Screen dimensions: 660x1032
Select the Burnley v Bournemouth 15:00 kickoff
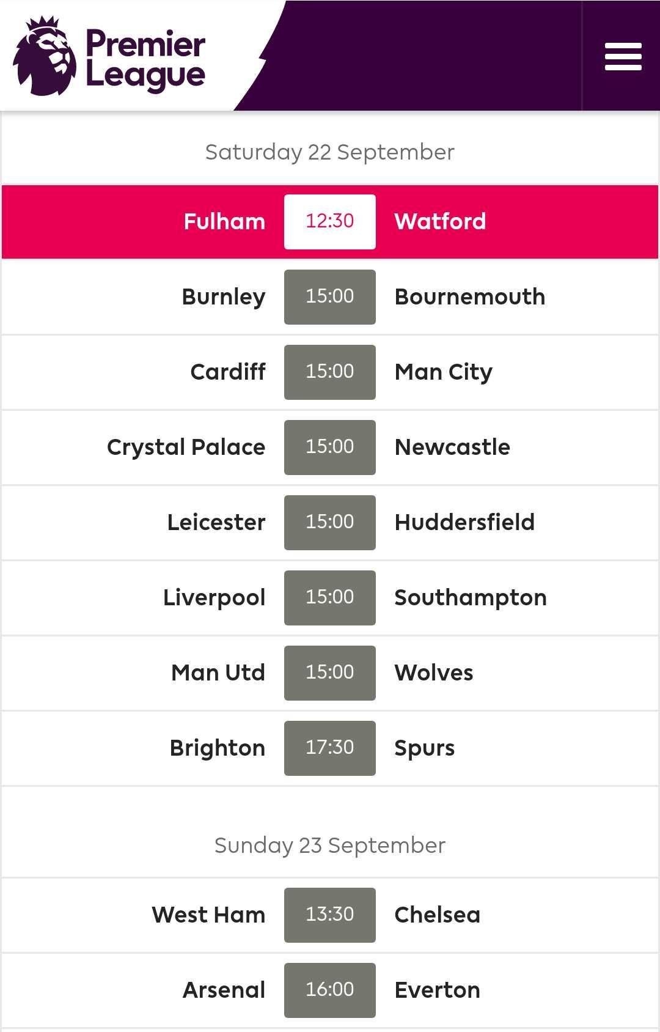(329, 297)
